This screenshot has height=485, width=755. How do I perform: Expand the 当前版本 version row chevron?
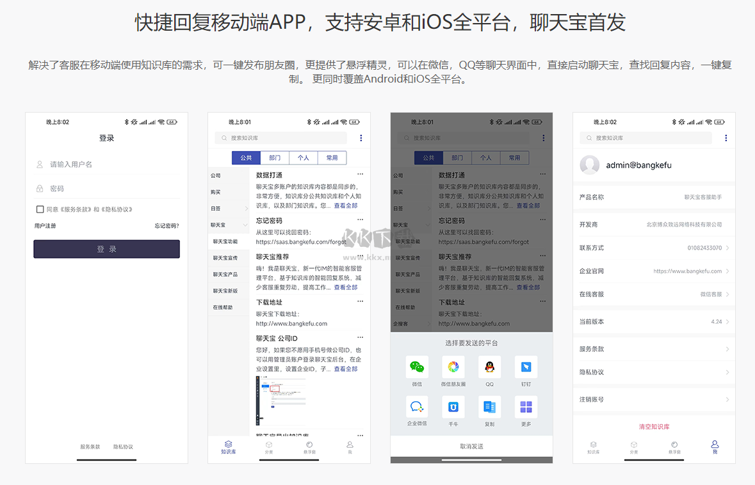pyautogui.click(x=729, y=321)
